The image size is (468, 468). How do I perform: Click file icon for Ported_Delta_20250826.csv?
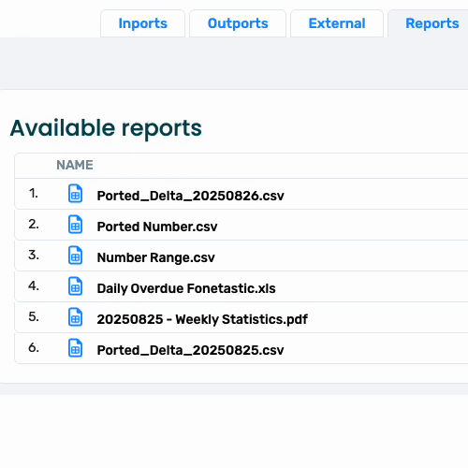pyautogui.click(x=75, y=194)
